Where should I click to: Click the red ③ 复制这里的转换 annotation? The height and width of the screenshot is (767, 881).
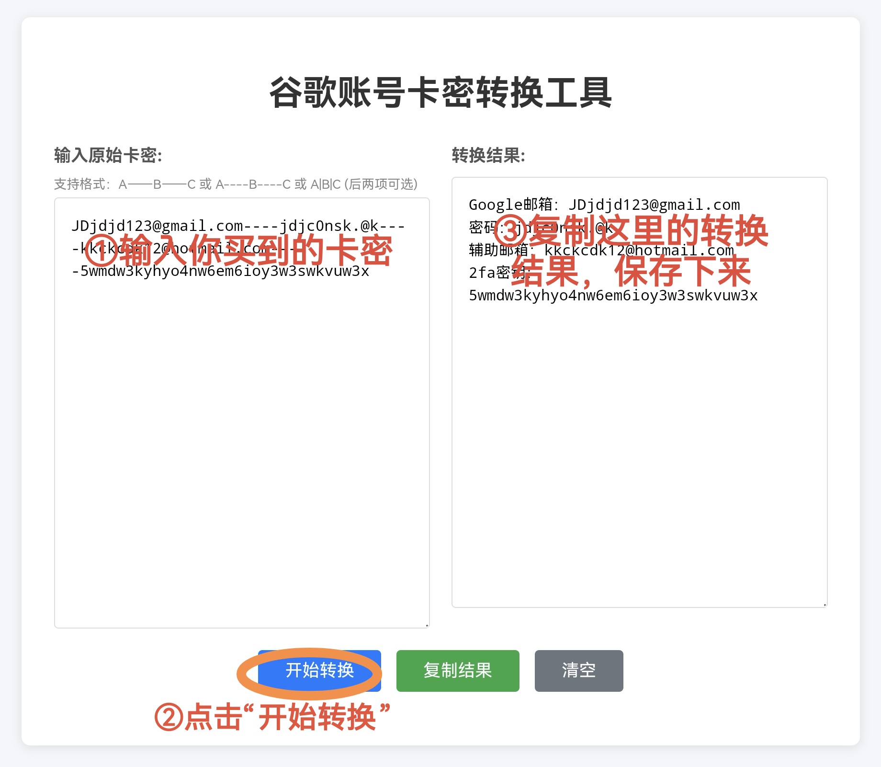pyautogui.click(x=630, y=231)
